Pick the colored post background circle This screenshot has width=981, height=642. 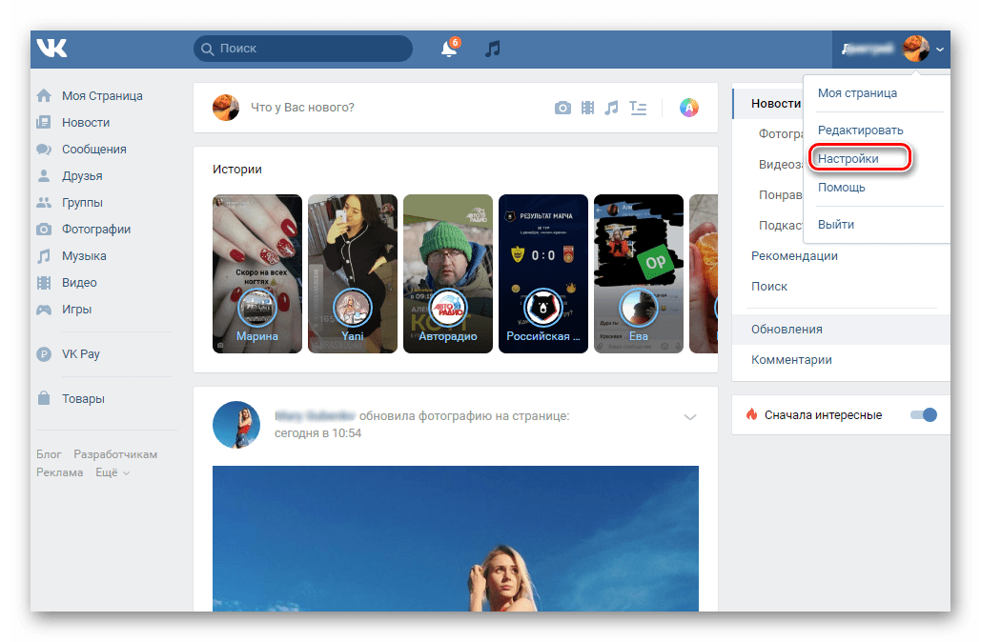(688, 108)
